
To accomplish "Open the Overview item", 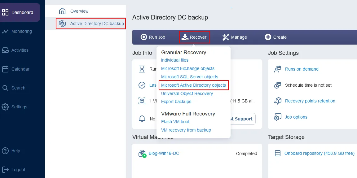I will pos(79,11).
